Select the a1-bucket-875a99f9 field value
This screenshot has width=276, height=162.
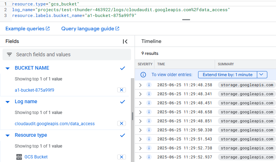pyautogui.click(x=35, y=90)
